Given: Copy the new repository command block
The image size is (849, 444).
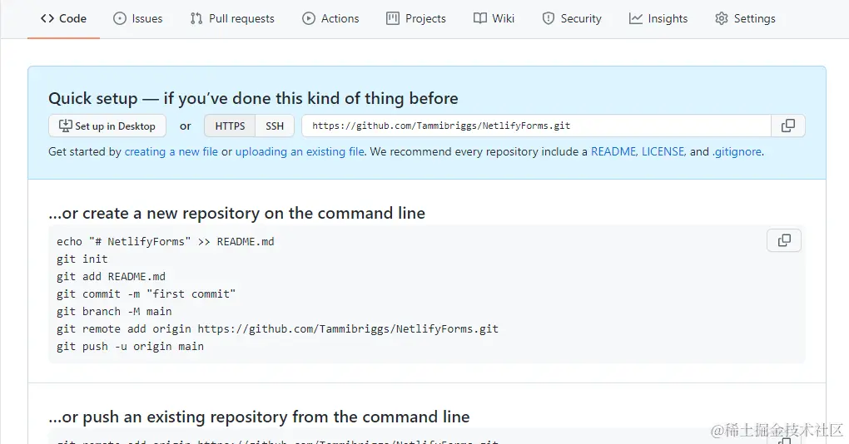Looking at the screenshot, I should point(784,240).
